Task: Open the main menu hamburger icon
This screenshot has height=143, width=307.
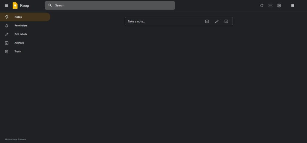Action: click(x=7, y=5)
